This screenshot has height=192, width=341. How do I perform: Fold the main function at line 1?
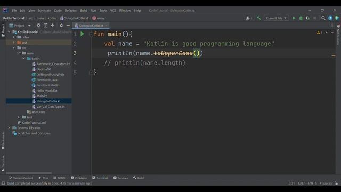coord(91,34)
